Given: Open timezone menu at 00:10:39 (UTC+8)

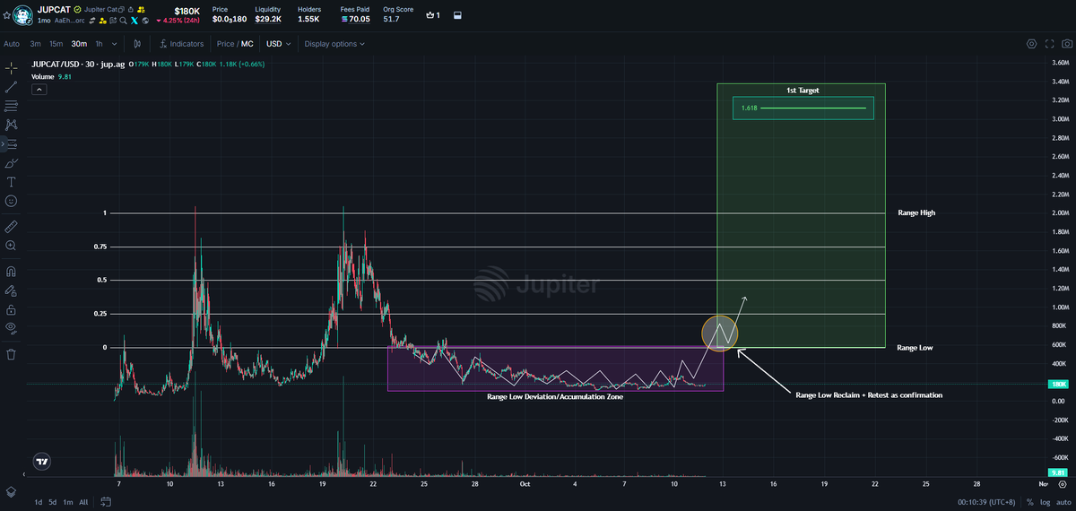Looking at the screenshot, I should [x=986, y=502].
